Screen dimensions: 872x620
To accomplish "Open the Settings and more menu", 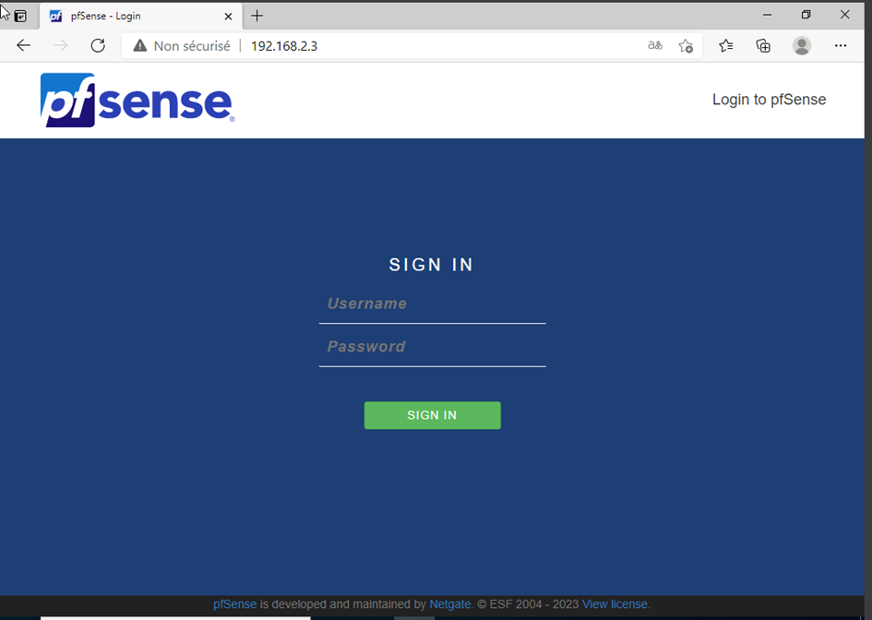I will tap(841, 45).
